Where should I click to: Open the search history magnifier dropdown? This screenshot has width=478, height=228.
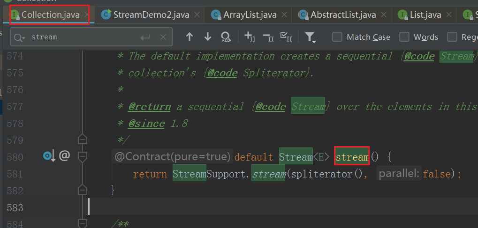pyautogui.click(x=20, y=37)
